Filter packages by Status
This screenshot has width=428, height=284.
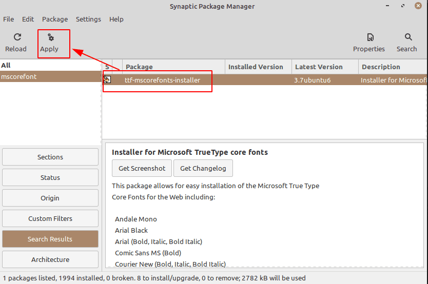point(50,177)
